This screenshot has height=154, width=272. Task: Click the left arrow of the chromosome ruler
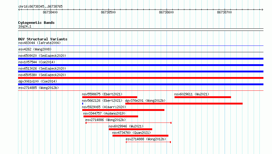click(19, 10)
